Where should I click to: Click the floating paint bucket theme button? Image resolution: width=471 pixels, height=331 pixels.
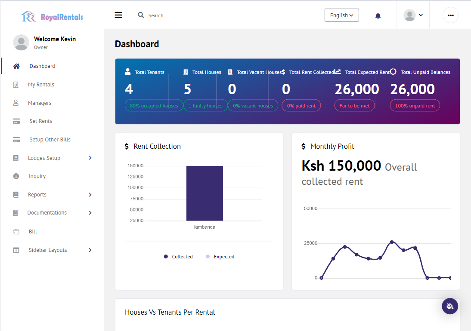pyautogui.click(x=450, y=306)
